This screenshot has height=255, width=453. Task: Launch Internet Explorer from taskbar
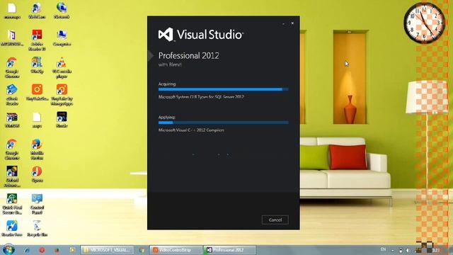pos(27,250)
